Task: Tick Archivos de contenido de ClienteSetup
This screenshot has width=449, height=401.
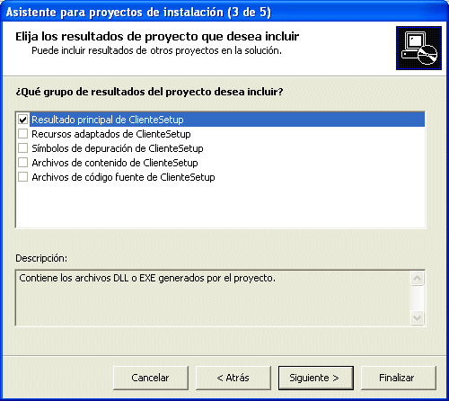Action: coord(22,163)
